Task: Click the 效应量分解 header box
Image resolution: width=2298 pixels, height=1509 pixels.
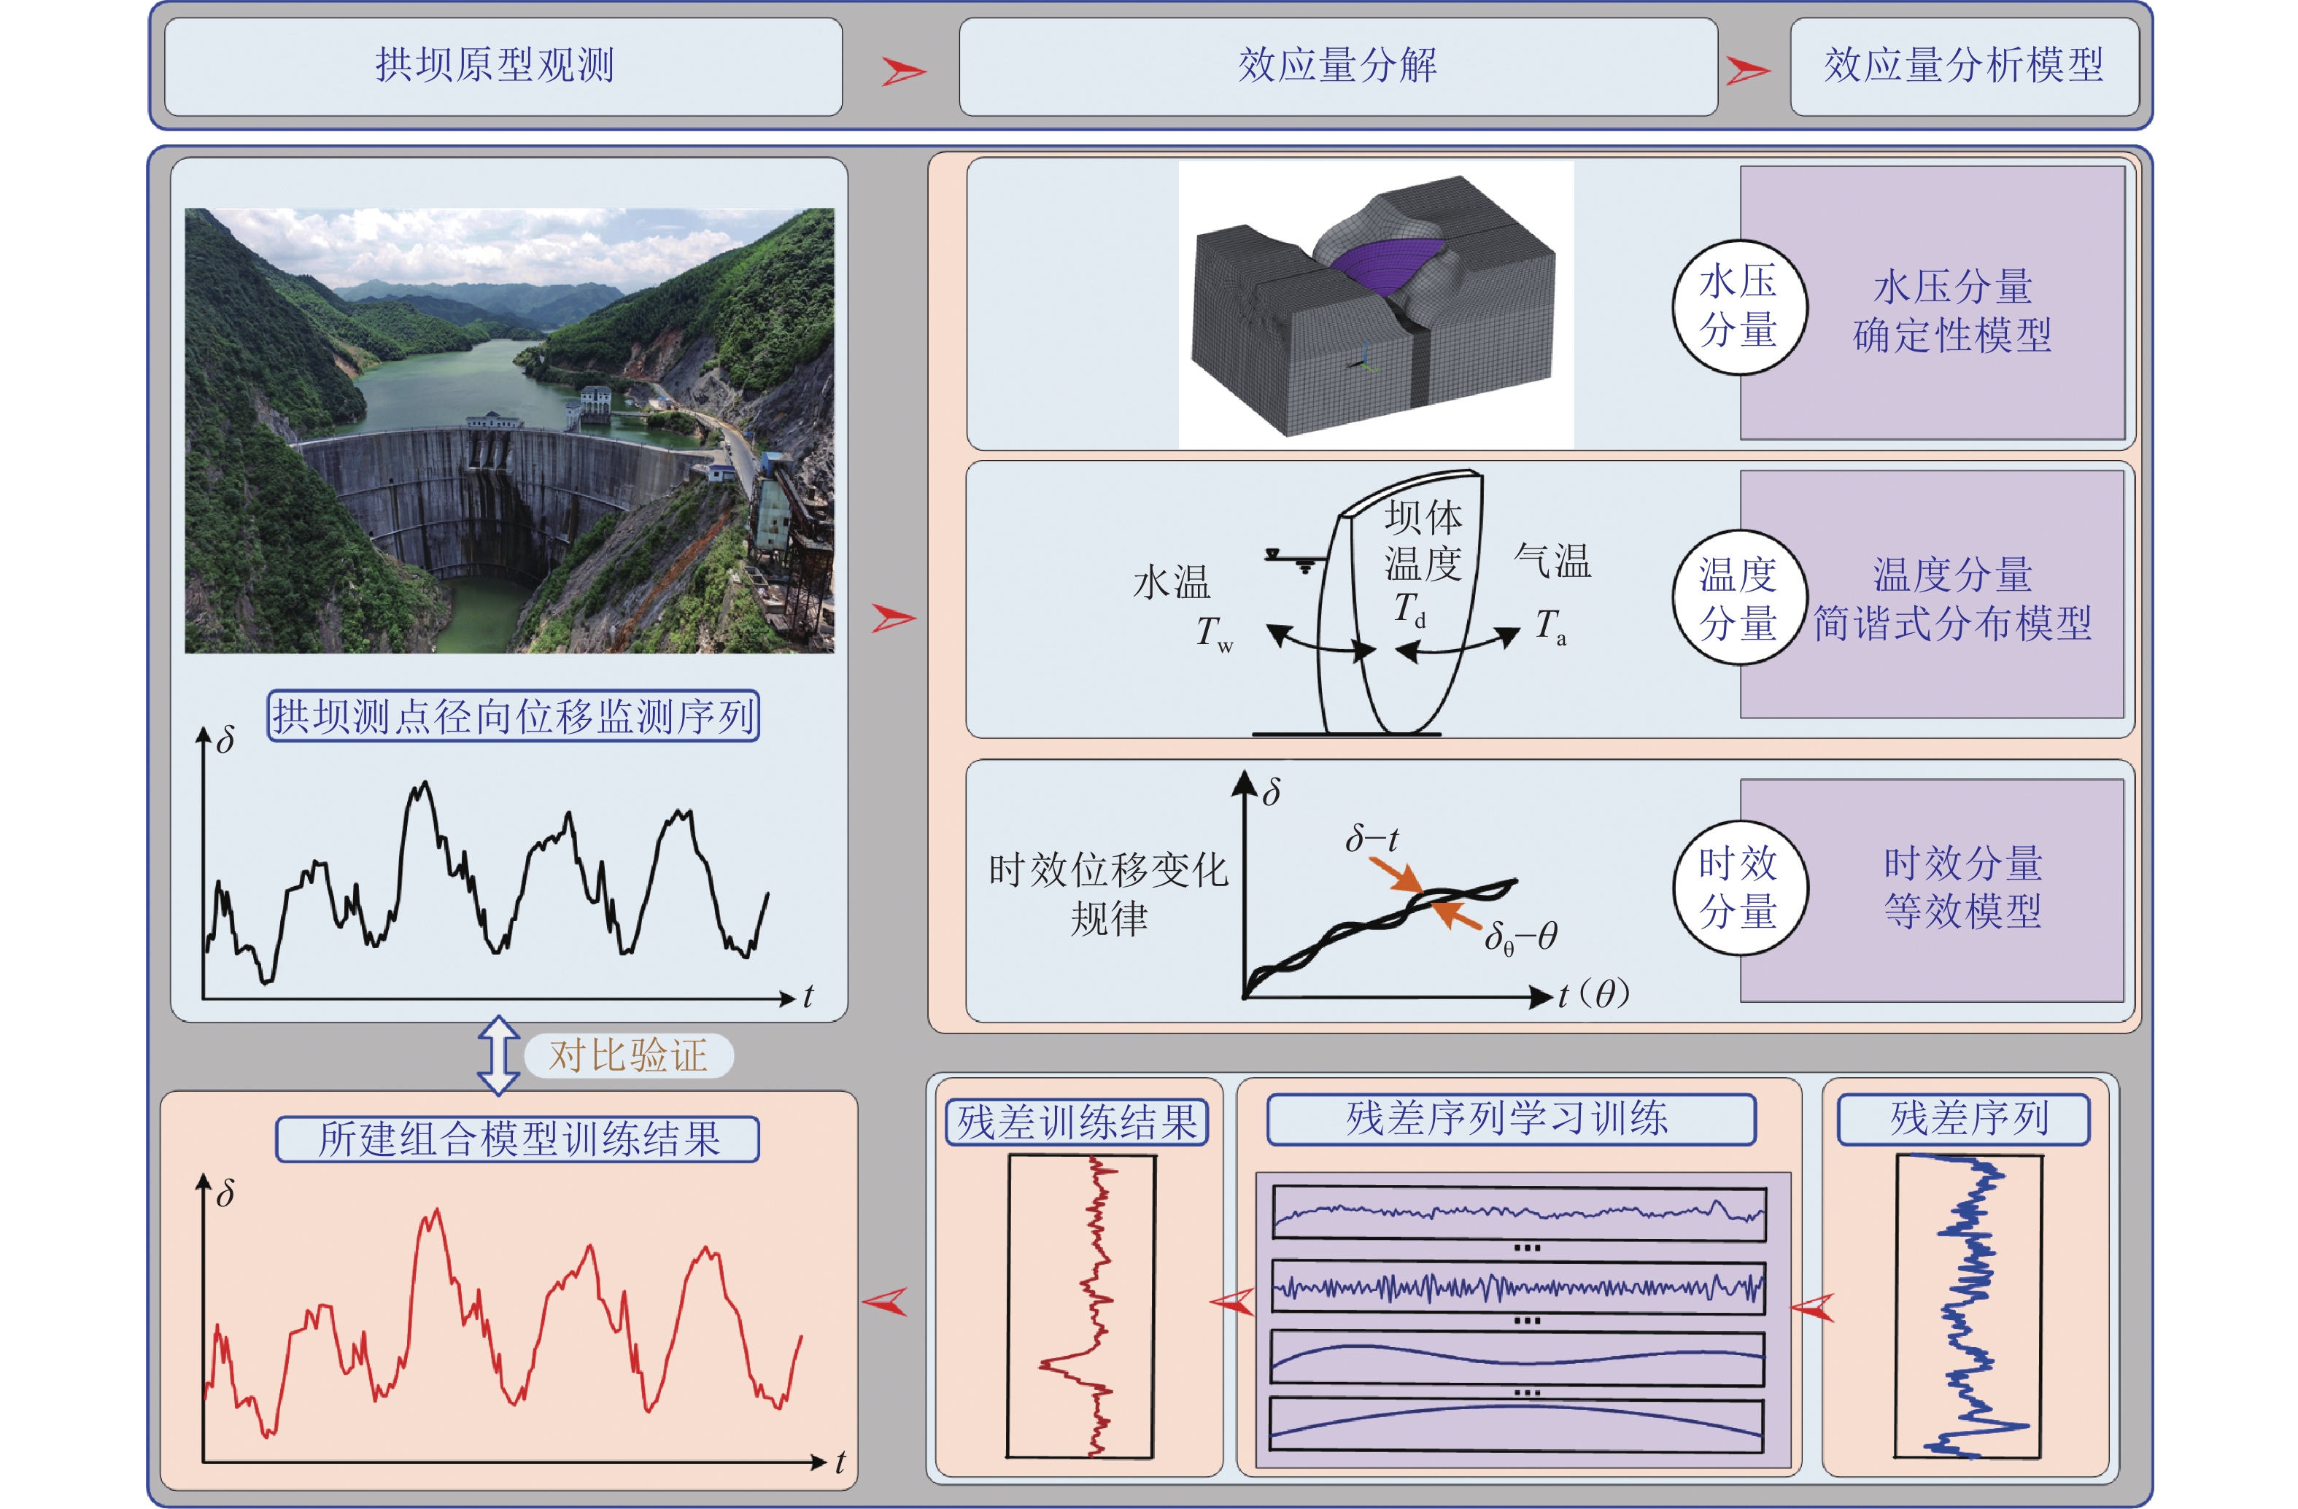Action: pos(1337,66)
